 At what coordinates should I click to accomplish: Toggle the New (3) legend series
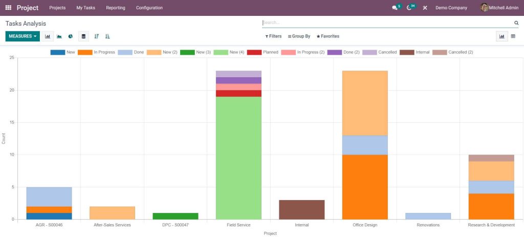coord(195,52)
